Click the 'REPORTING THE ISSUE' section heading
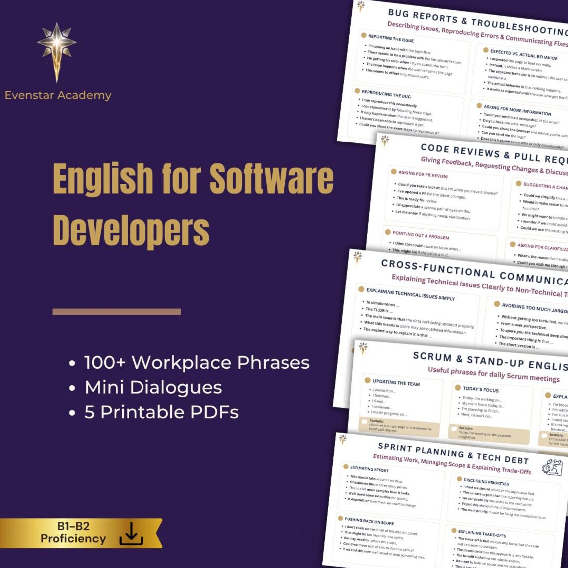Image resolution: width=568 pixels, height=568 pixels. (391, 38)
